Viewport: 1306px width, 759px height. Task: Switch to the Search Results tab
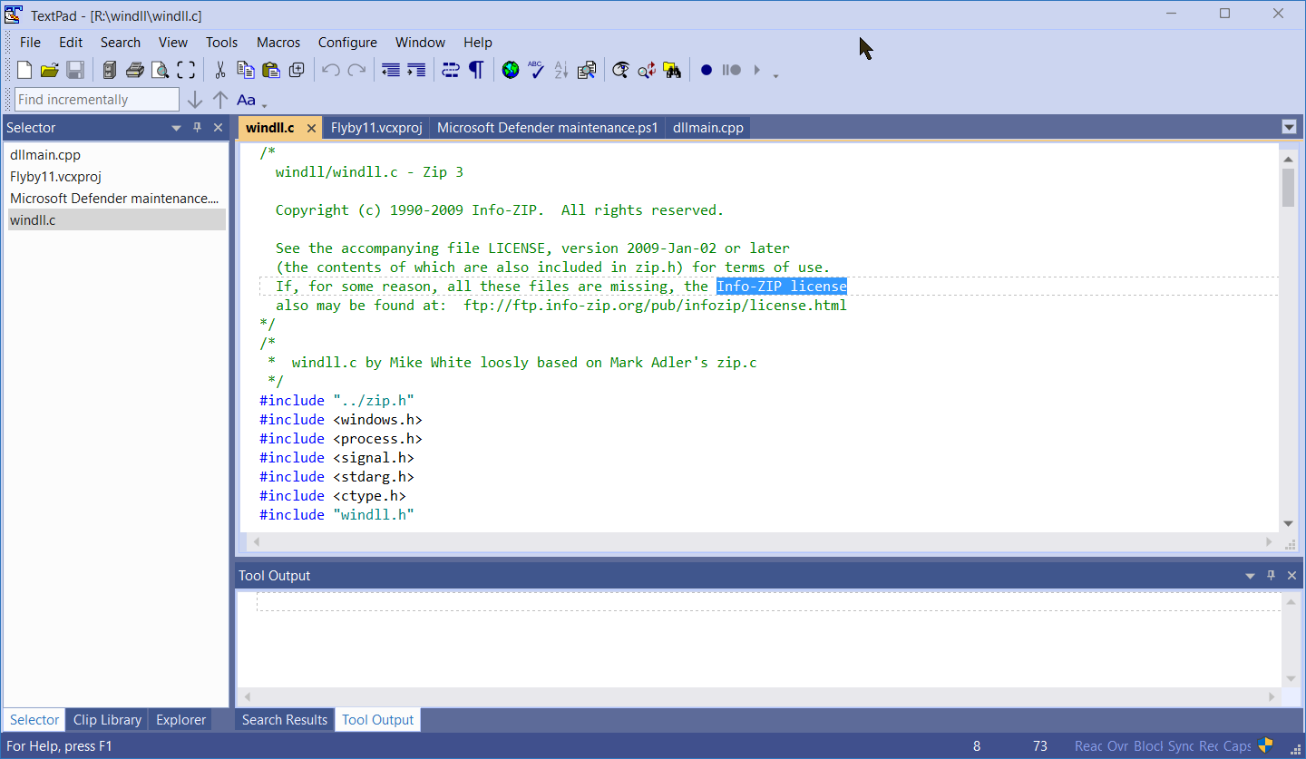click(285, 720)
